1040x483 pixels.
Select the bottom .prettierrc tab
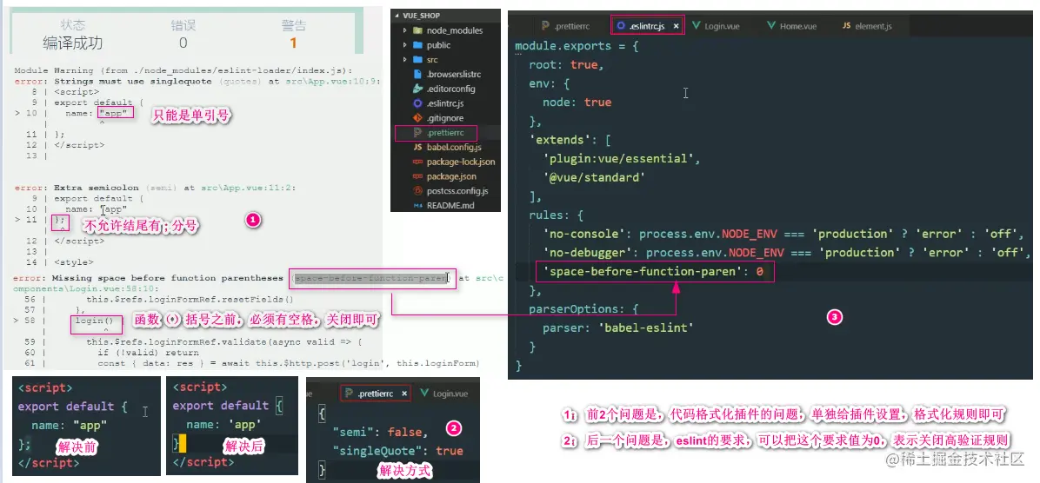(375, 394)
